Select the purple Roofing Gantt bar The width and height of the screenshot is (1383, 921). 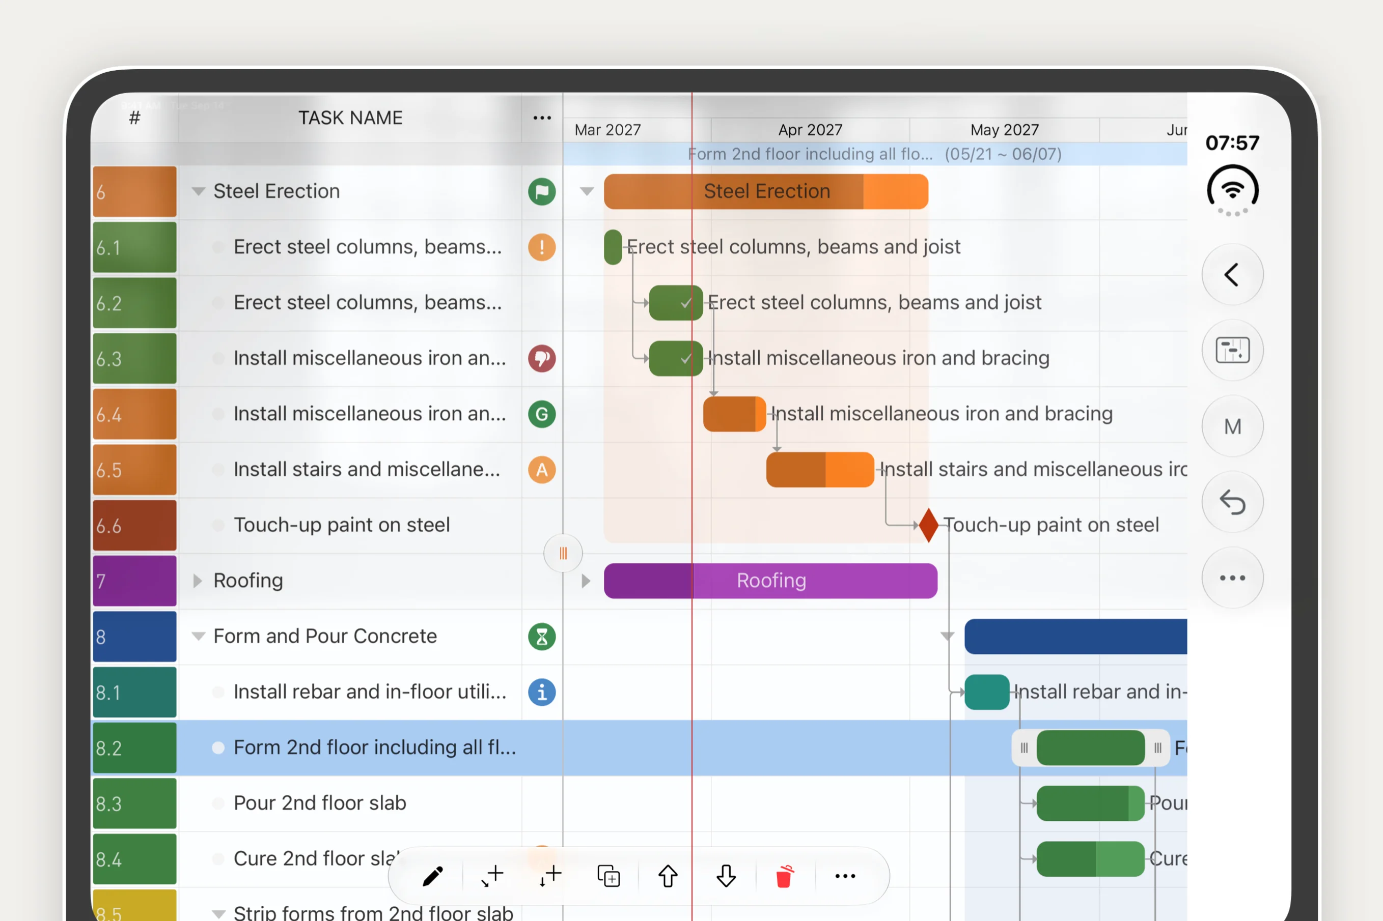[770, 581]
